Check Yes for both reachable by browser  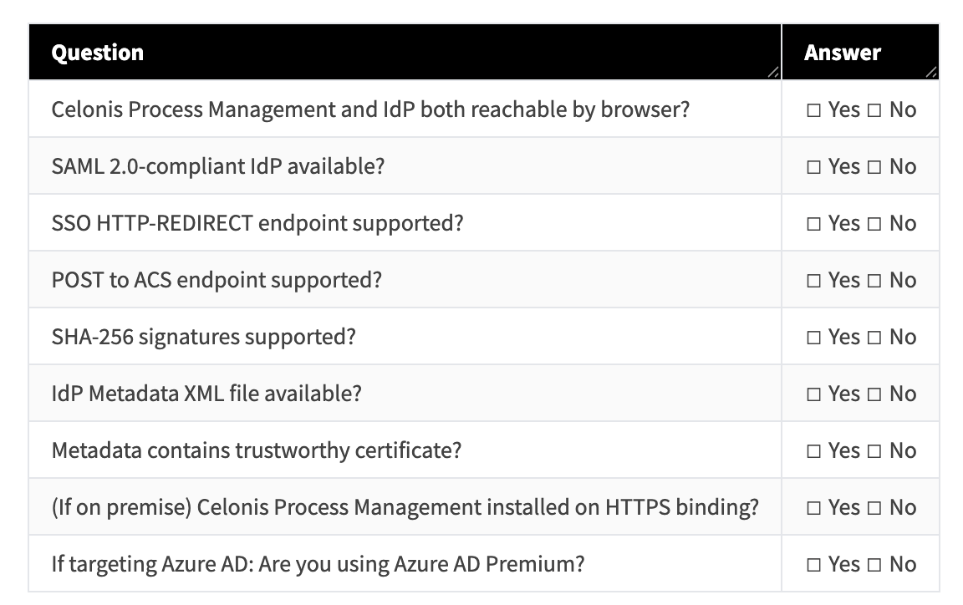(x=814, y=110)
